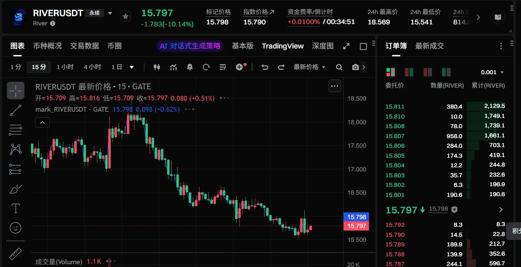
Task: Show both bids and asks order book view
Action: click(391, 72)
